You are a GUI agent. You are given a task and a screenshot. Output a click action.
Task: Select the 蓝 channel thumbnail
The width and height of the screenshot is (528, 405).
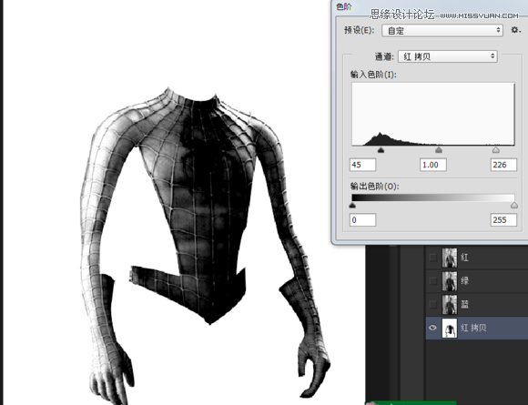click(x=450, y=305)
